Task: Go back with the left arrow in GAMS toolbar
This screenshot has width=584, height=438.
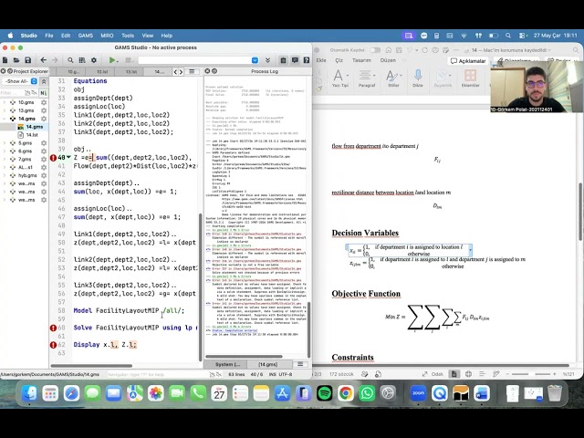Action: pos(44,60)
